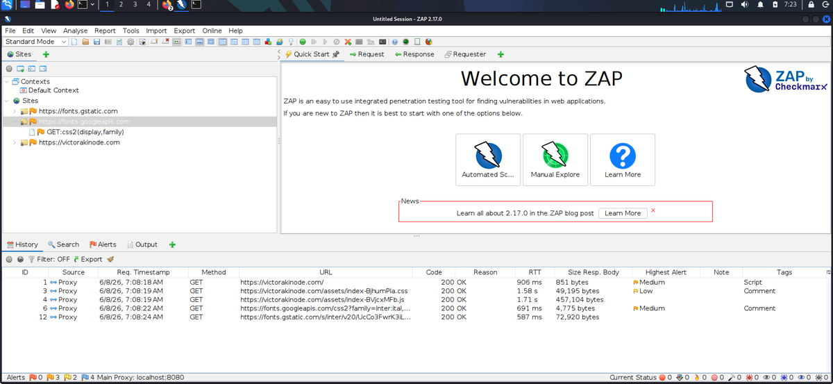Image resolution: width=833 pixels, height=384 pixels.
Task: Click the blue informational alerts flag in the status bar
Action: tap(85, 378)
